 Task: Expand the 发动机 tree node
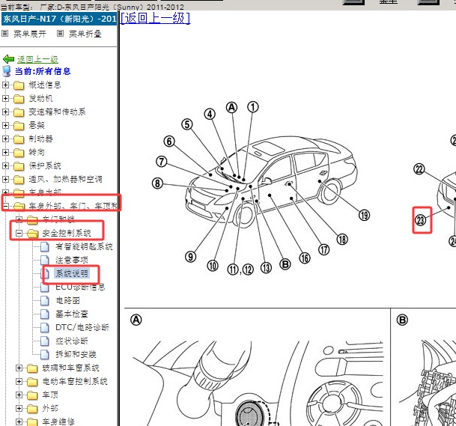click(5, 98)
